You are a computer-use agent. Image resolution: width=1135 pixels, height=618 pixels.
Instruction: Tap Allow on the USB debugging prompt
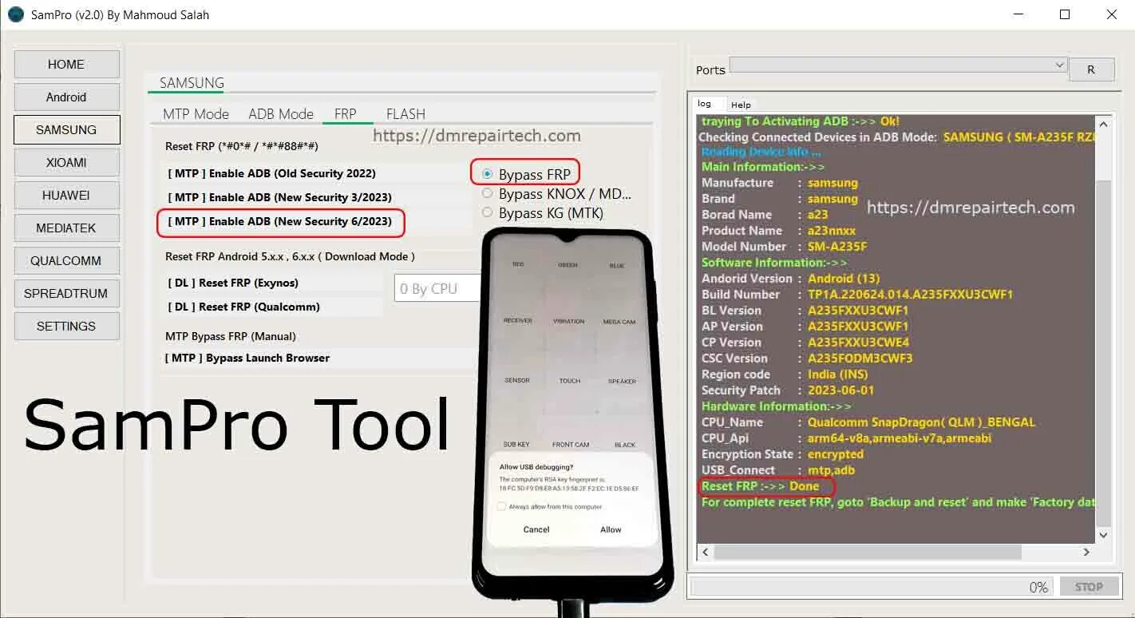click(611, 529)
